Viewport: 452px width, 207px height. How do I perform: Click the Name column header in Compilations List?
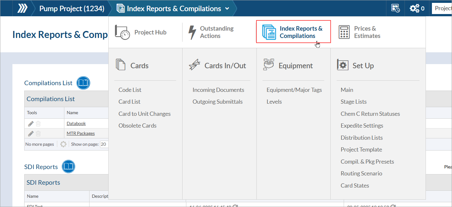72,113
